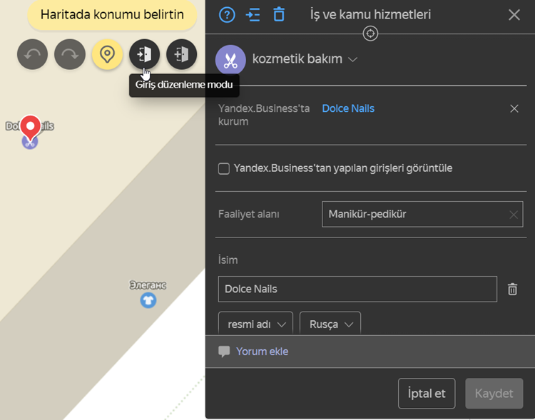Activate the entrance editing mode button
This screenshot has height=420, width=535.
(144, 54)
